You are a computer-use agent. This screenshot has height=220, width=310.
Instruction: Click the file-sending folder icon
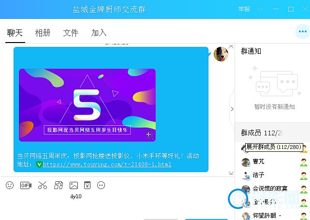click(59, 185)
